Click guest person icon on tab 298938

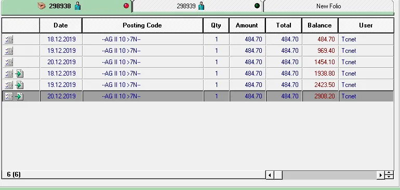pos(78,6)
